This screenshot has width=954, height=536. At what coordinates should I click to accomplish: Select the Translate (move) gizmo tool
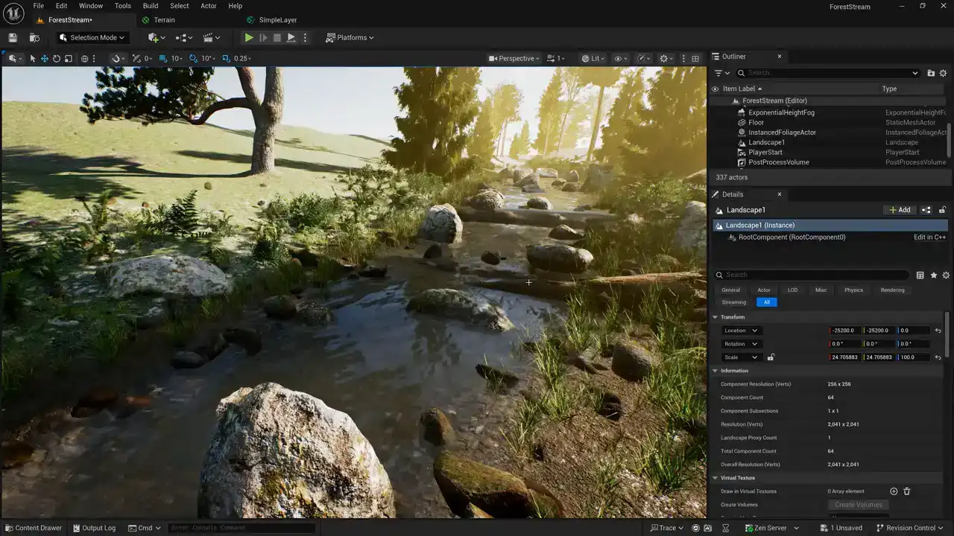click(45, 59)
